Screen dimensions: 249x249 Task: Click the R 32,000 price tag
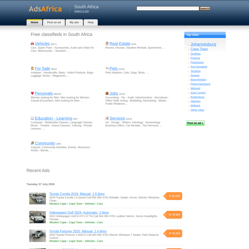(173, 196)
